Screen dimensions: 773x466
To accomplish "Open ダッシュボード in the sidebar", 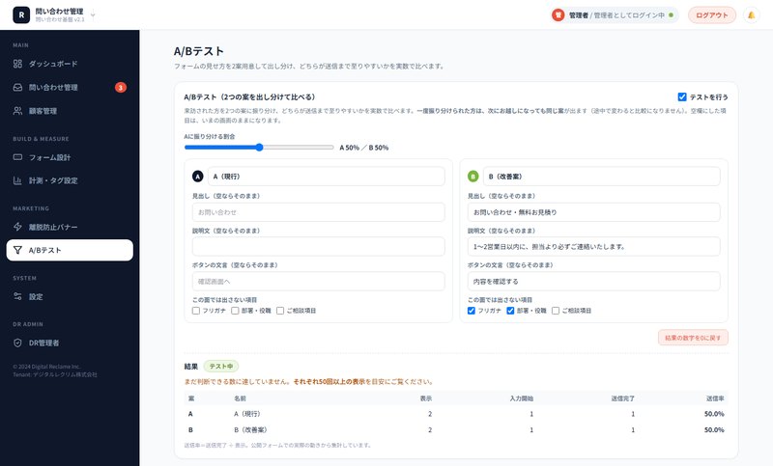I will click(x=70, y=64).
